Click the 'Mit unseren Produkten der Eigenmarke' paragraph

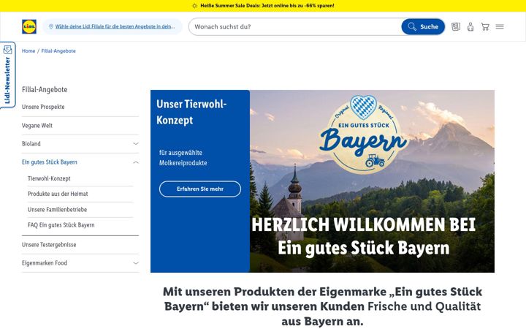pos(322,306)
